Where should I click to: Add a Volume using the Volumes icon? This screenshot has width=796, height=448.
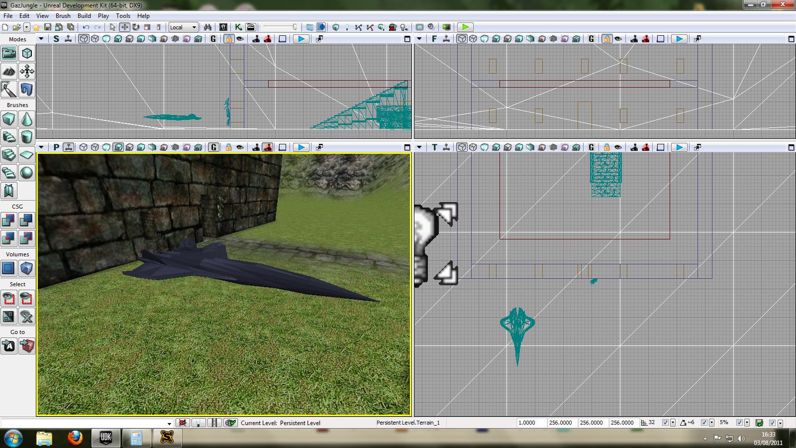pyautogui.click(x=9, y=268)
